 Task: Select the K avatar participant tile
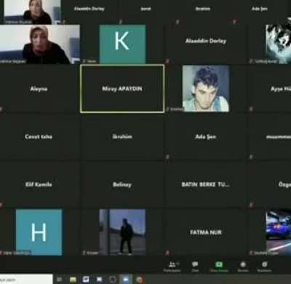122,44
